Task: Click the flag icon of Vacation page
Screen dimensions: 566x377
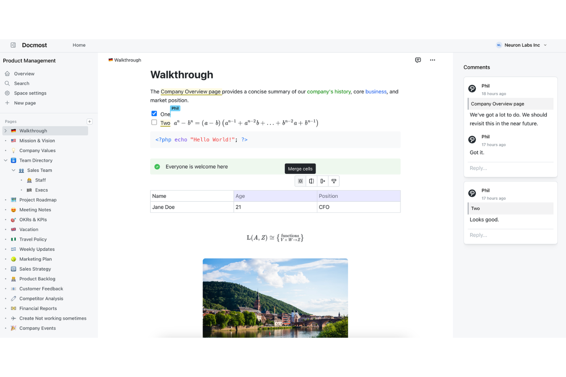Action: tap(13, 230)
